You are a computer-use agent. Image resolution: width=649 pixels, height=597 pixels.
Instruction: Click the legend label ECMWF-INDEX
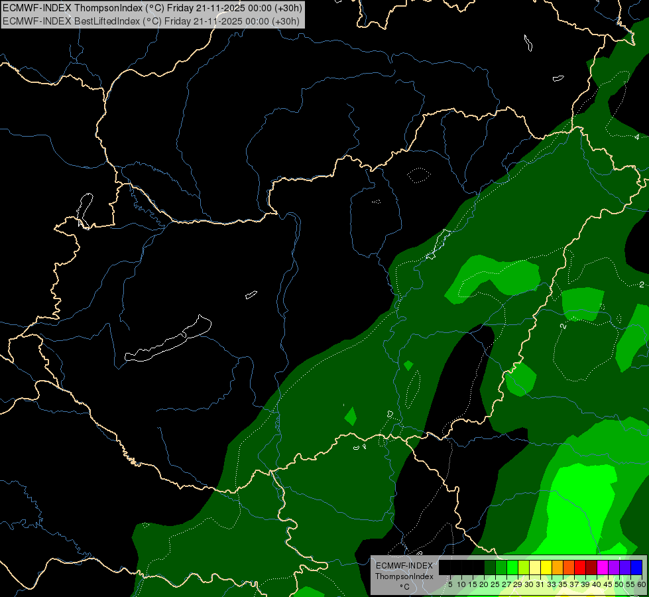point(404,566)
